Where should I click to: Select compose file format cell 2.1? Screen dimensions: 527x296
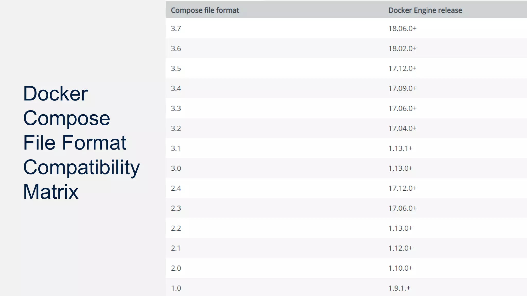click(x=176, y=248)
